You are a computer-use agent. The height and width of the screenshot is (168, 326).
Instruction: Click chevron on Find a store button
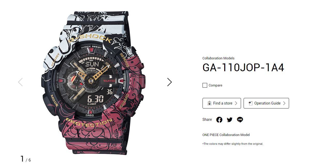[236, 103]
